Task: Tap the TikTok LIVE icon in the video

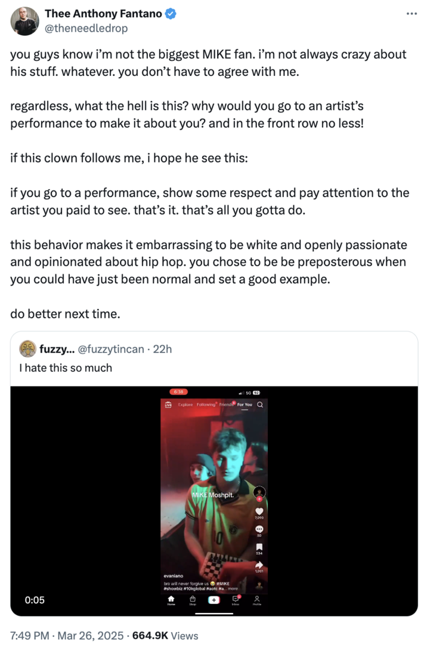Action: point(168,404)
